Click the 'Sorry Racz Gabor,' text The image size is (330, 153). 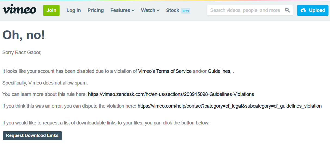click(22, 52)
